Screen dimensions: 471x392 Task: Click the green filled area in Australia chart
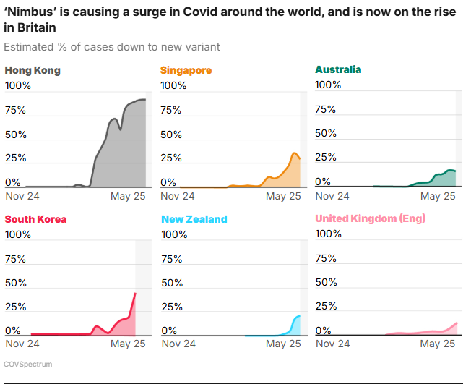point(442,180)
